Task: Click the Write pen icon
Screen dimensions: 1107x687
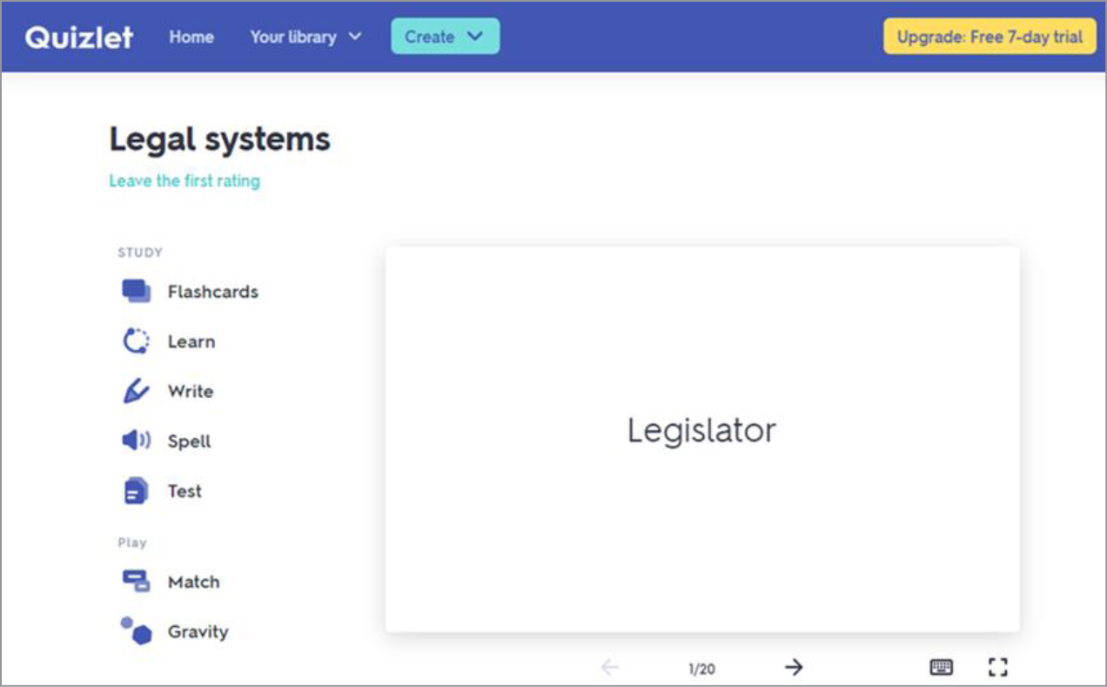Action: [x=136, y=391]
